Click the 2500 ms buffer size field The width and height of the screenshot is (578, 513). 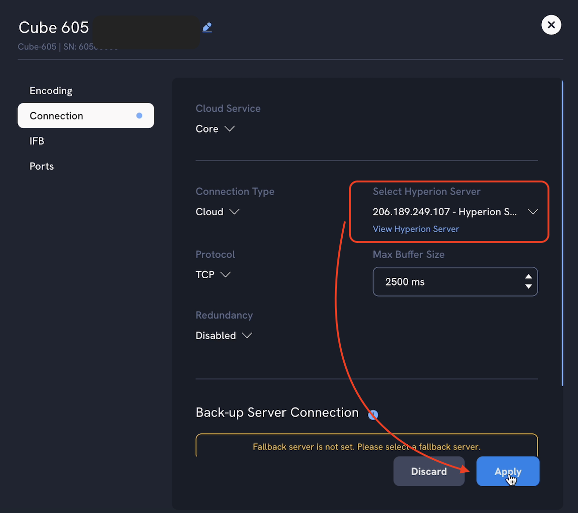click(x=436, y=281)
